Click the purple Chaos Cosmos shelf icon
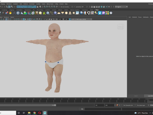The image size is (153, 115). pos(104,13)
